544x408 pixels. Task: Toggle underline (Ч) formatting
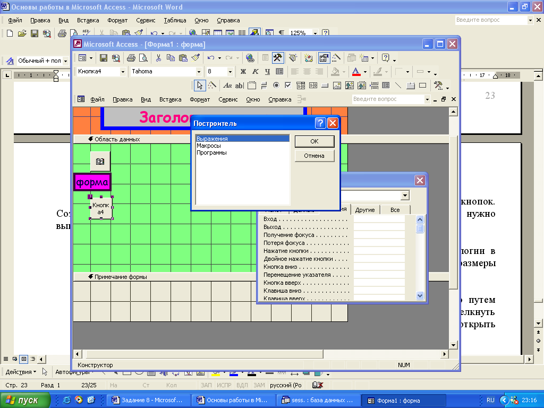coord(267,72)
